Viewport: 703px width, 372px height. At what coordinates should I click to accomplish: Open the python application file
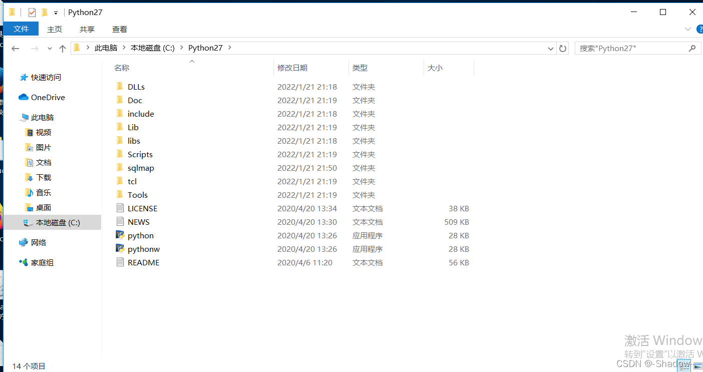click(x=141, y=235)
